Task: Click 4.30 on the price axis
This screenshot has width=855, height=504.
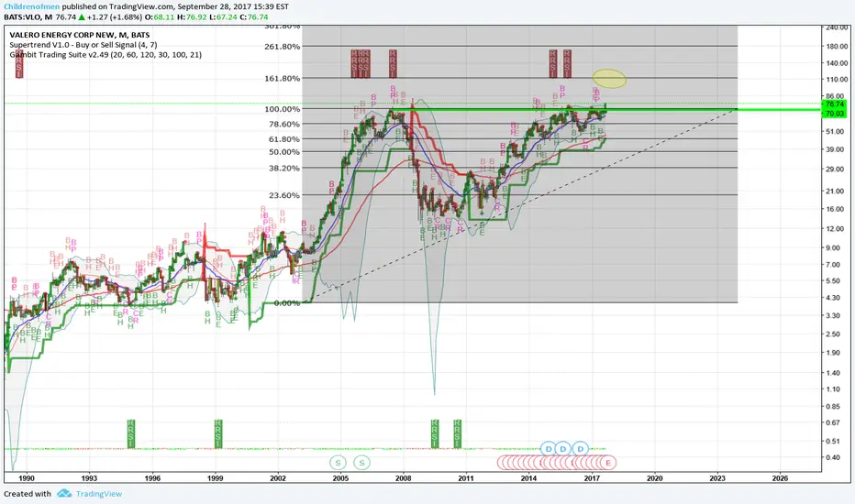Action: coord(833,298)
